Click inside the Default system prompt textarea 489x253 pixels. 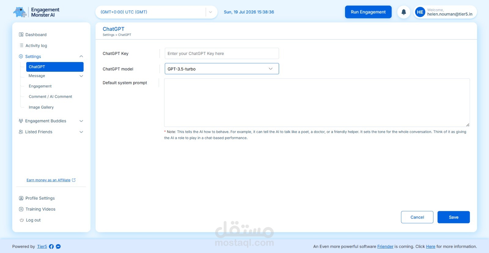coord(317,103)
